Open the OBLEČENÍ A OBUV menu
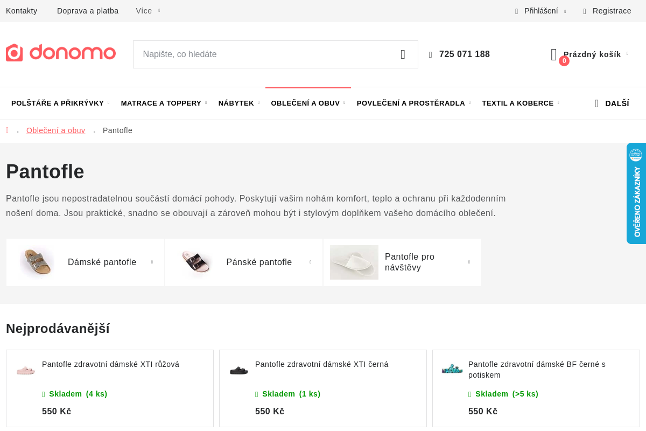 305,103
